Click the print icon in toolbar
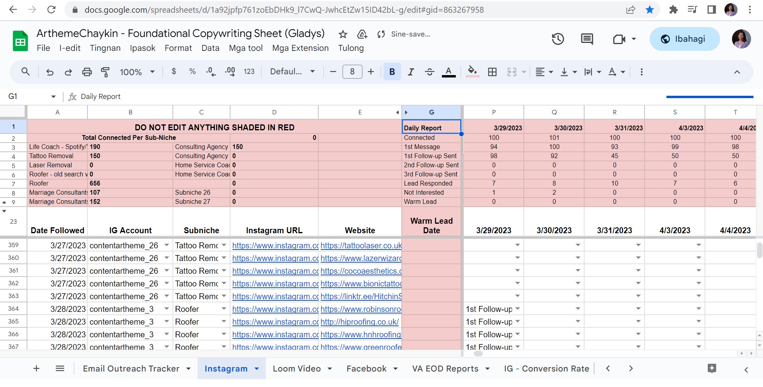763x387 pixels. 87,72
